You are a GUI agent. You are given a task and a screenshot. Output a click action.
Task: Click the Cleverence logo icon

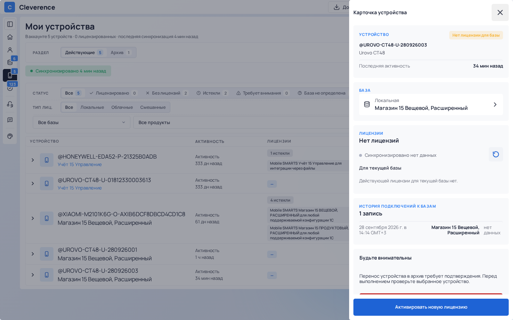click(x=10, y=7)
